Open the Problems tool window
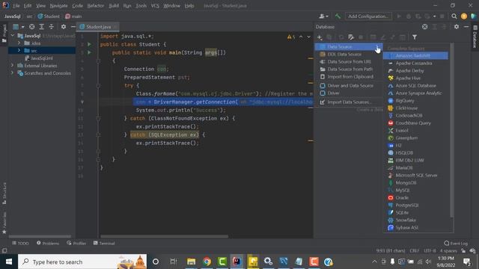 48,243
